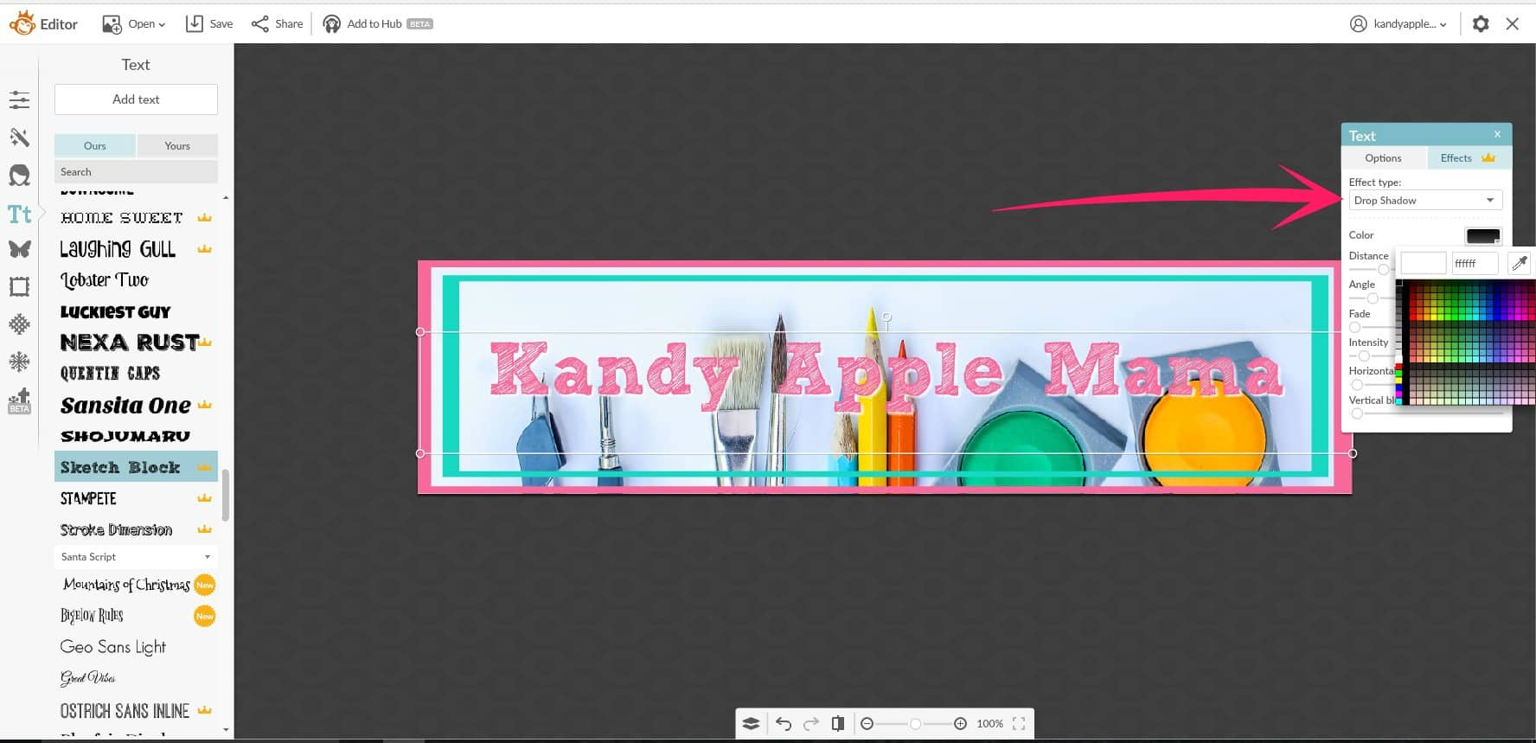Select the Quentin Caps font
1536x743 pixels.
(136, 374)
